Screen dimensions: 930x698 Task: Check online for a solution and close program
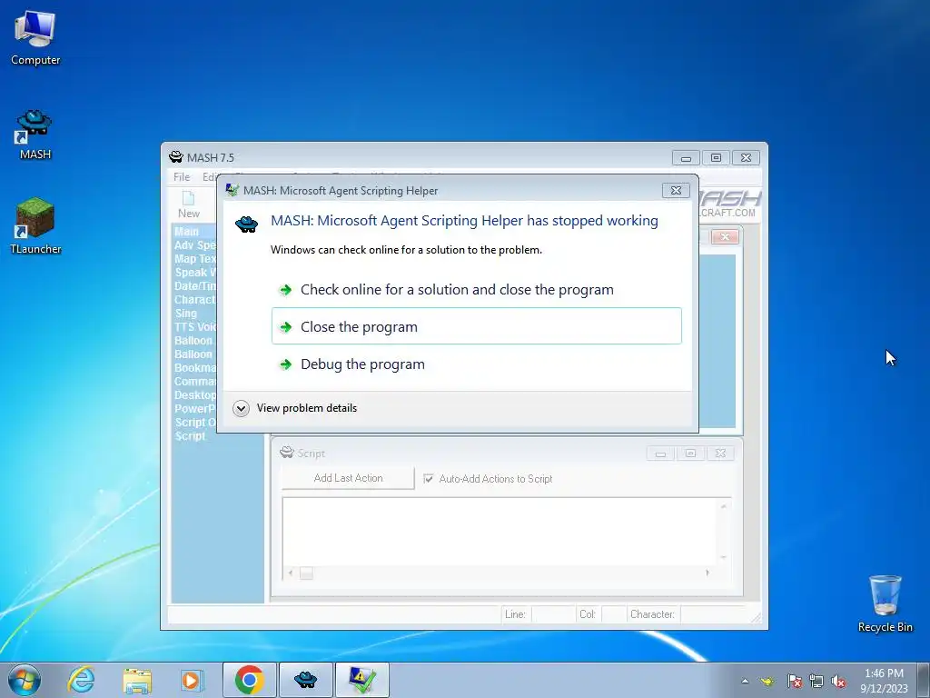tap(476, 290)
